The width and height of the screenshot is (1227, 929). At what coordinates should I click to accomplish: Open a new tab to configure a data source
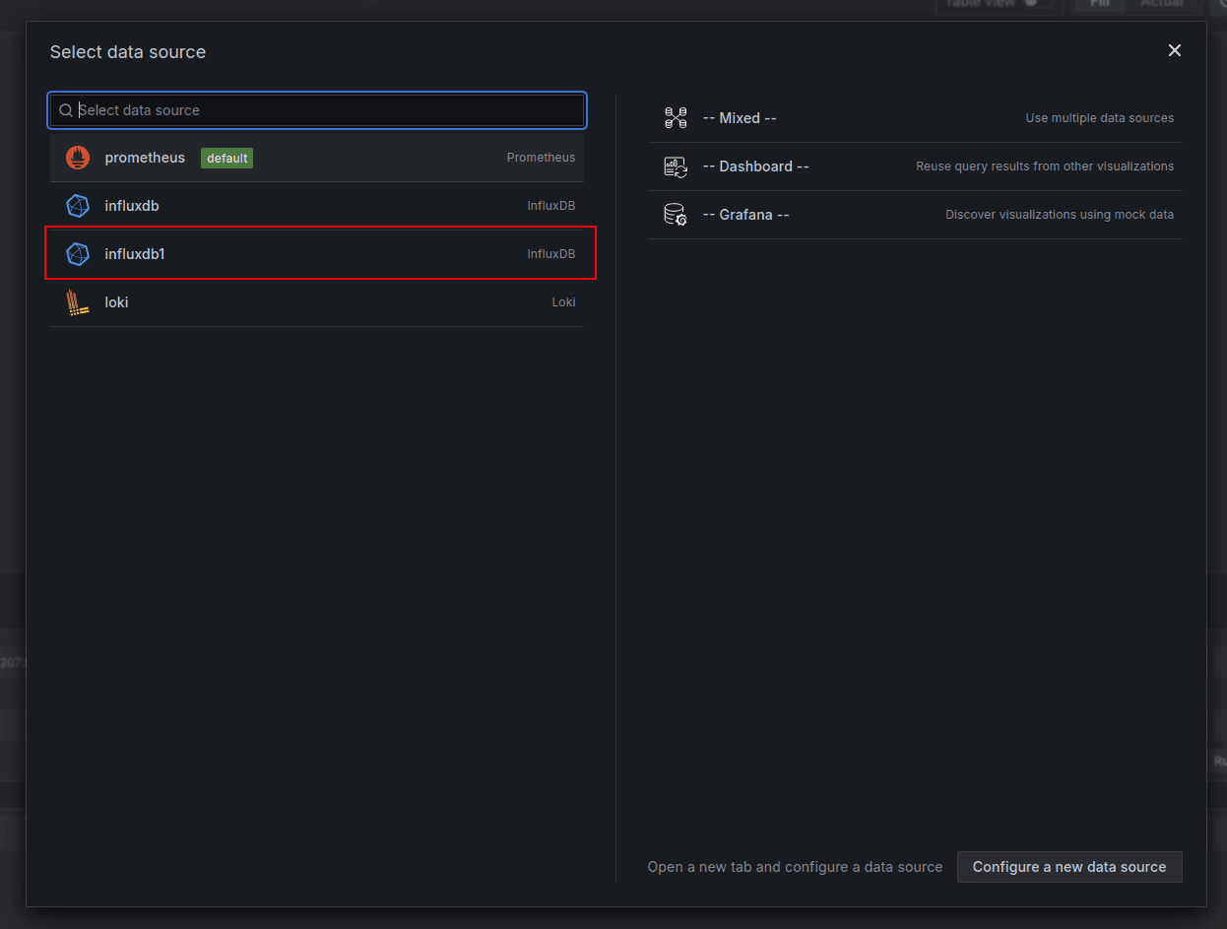point(1069,867)
